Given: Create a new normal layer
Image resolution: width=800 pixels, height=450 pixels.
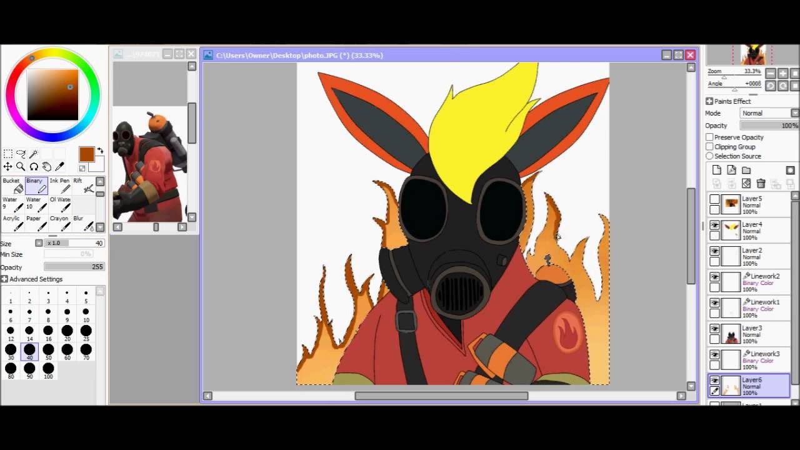Looking at the screenshot, I should pyautogui.click(x=717, y=170).
